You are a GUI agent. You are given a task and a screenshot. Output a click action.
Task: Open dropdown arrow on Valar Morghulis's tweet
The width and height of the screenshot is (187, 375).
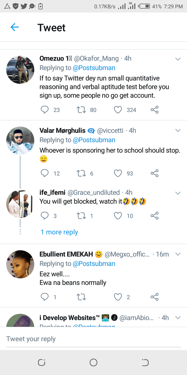pyautogui.click(x=178, y=130)
